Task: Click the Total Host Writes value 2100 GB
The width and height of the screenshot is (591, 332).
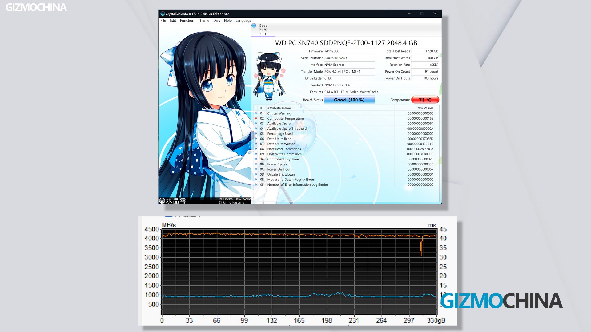Action: [x=425, y=58]
